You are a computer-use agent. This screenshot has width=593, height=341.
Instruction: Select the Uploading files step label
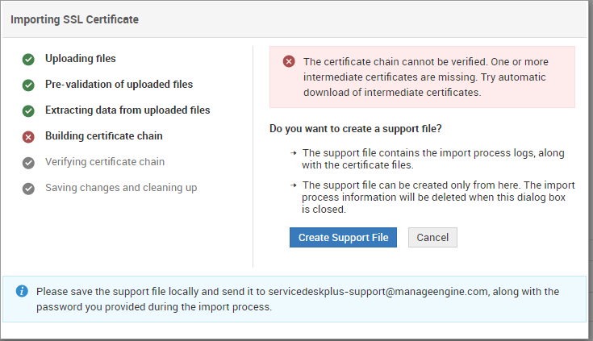tap(80, 59)
